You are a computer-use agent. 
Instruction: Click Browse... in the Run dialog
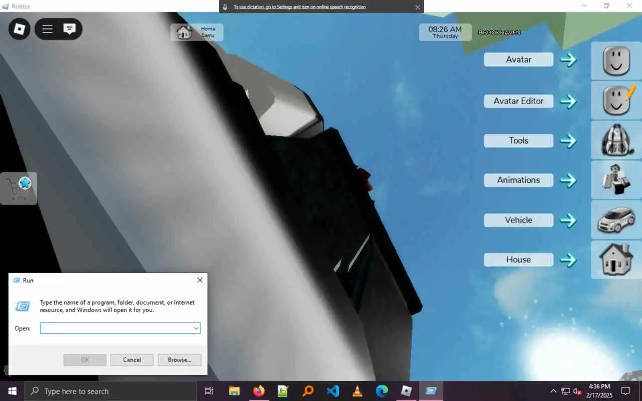coord(180,360)
